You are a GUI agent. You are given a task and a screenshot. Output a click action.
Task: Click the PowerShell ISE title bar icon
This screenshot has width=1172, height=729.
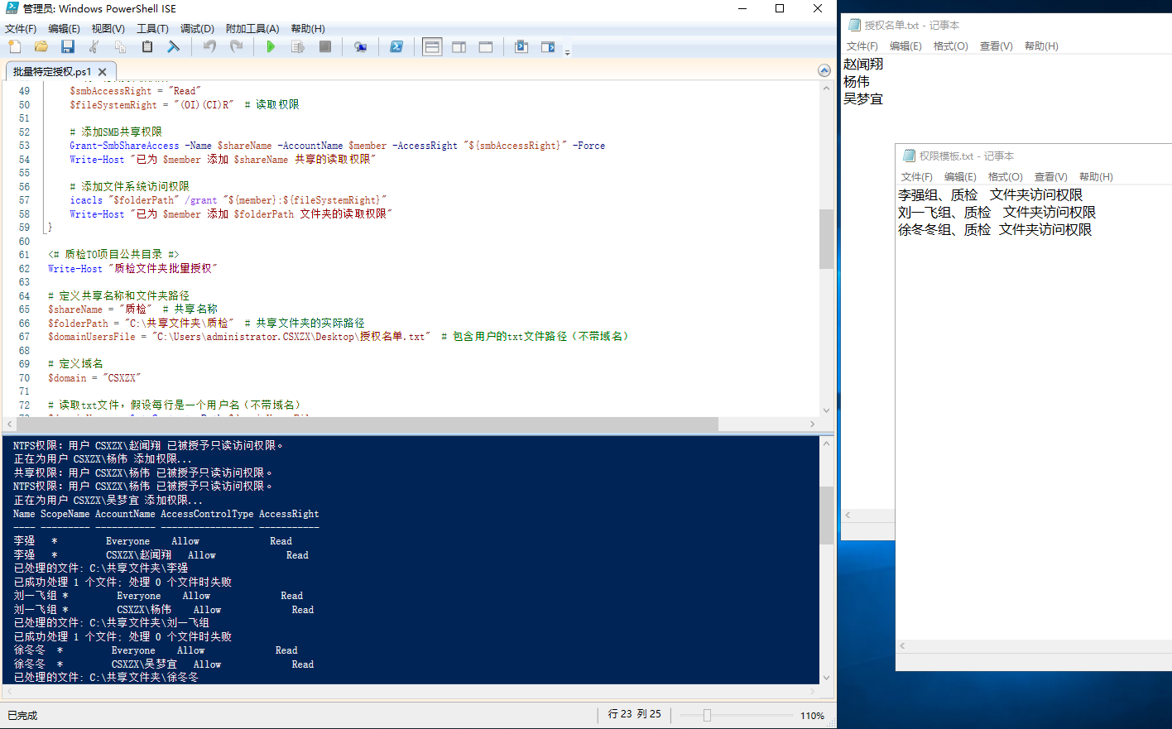point(12,8)
